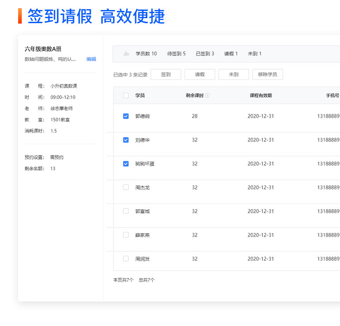The width and height of the screenshot is (340, 326).
Task: Select the 请假 1 filter
Action: 231,54
